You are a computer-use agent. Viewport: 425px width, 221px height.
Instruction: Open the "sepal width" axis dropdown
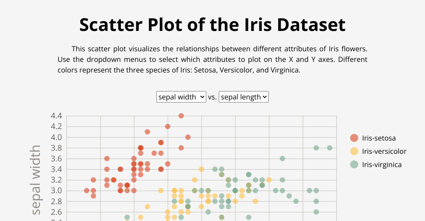click(181, 97)
